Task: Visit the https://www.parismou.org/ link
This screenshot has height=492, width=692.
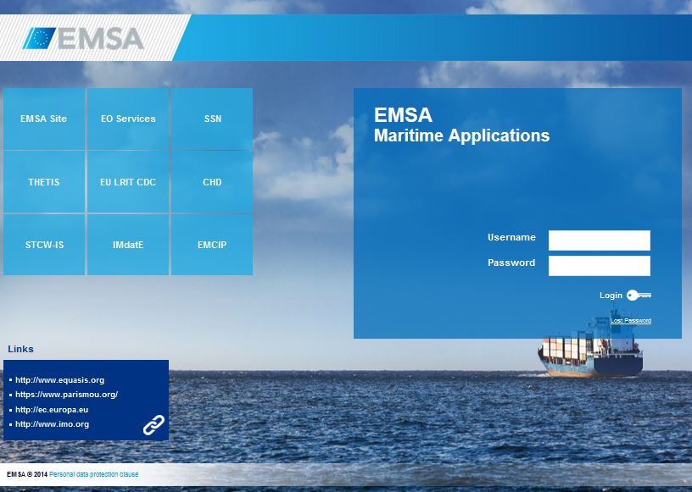Action: click(x=67, y=394)
